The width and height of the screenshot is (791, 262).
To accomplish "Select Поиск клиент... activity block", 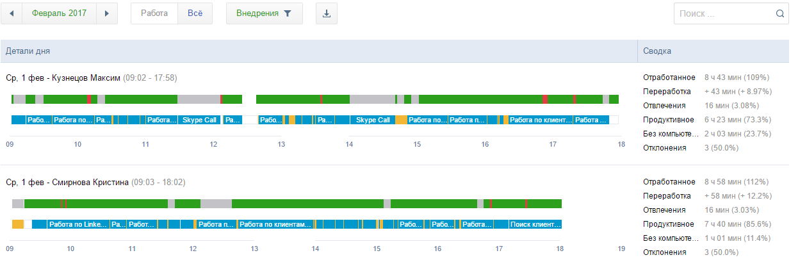I will tap(535, 224).
